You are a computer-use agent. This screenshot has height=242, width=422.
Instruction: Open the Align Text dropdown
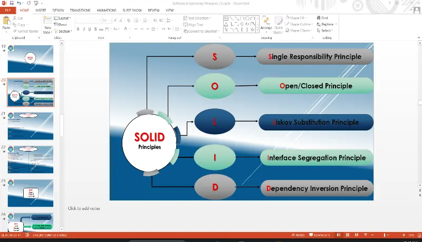[194, 24]
